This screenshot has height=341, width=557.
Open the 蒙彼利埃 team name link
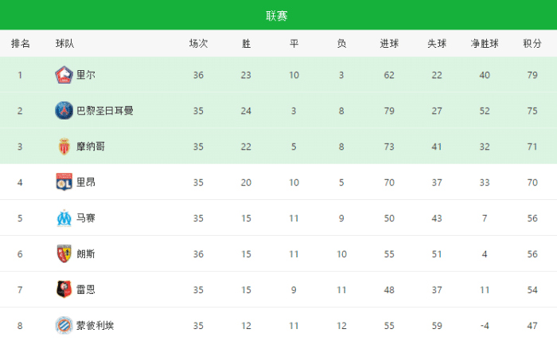tap(95, 325)
